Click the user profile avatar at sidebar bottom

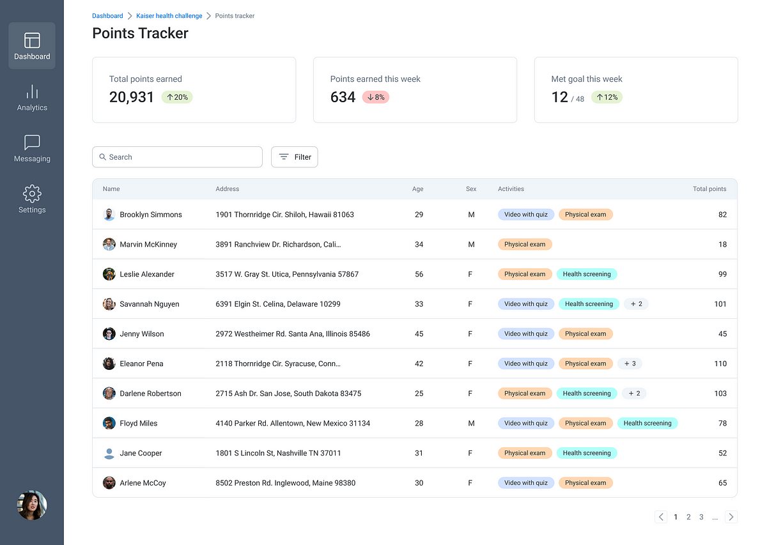tap(32, 505)
